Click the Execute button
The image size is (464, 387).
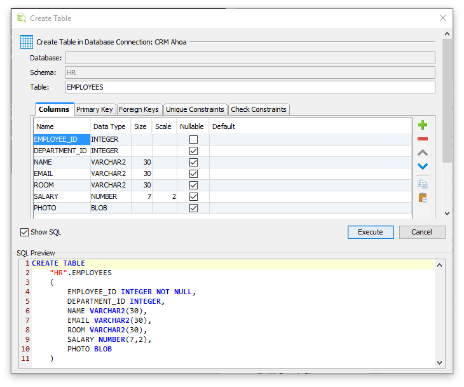(371, 232)
